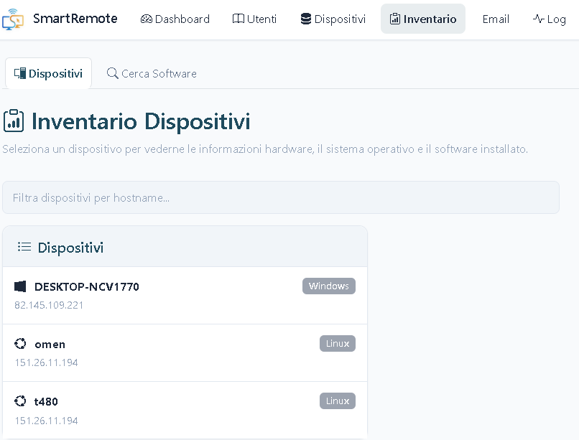Screen dimensions: 579x440
Task: Click the SmartRemote logo icon
Action: pyautogui.click(x=14, y=18)
